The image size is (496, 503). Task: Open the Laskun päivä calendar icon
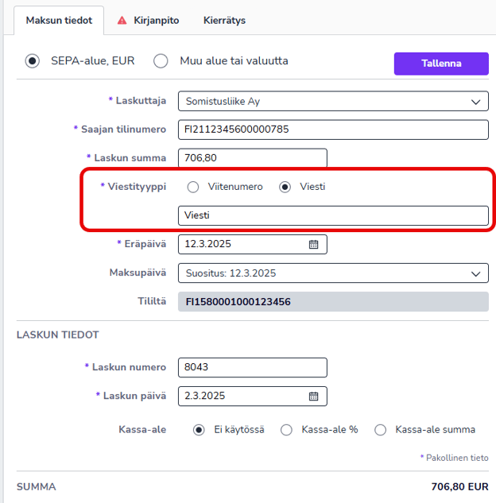[313, 396]
